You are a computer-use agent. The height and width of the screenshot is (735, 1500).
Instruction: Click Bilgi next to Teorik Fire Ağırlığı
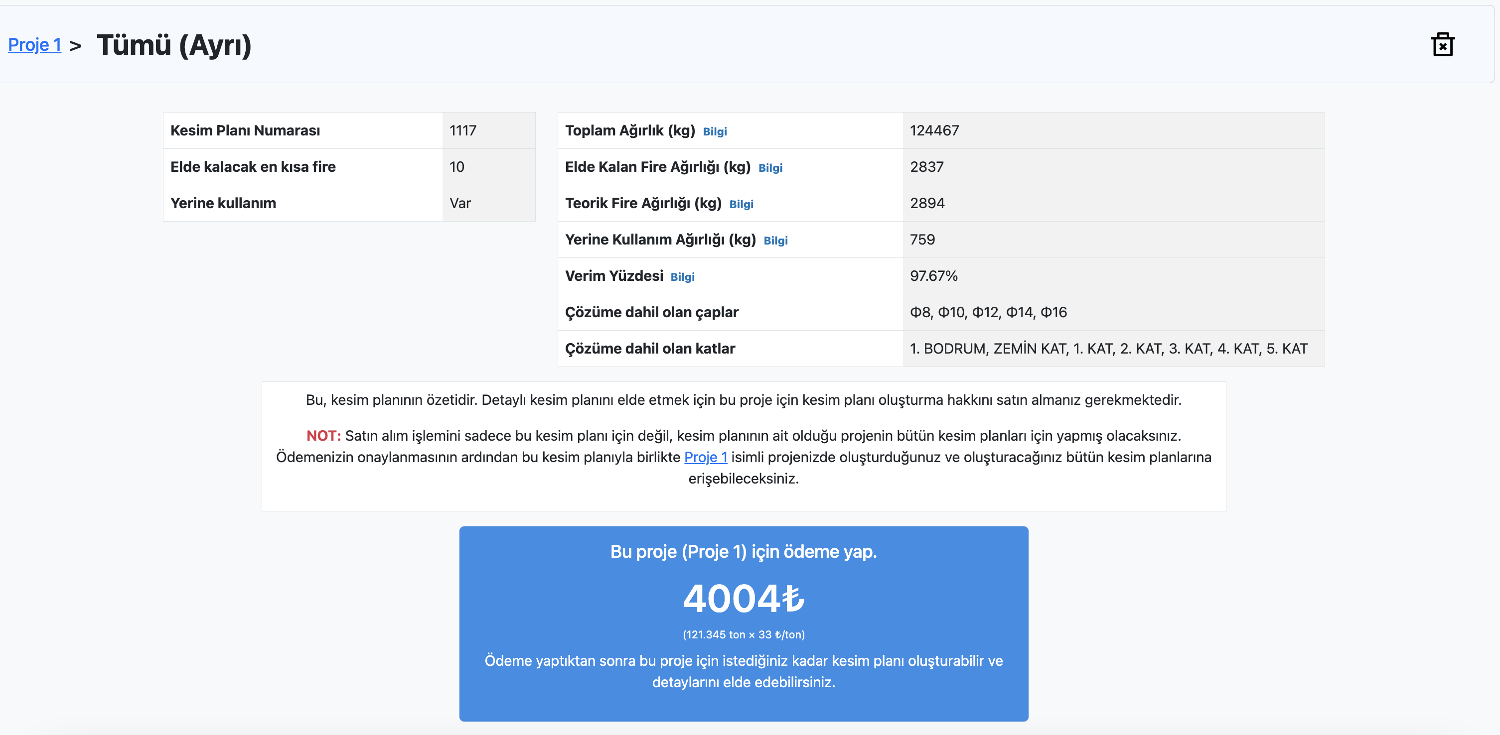tap(741, 204)
